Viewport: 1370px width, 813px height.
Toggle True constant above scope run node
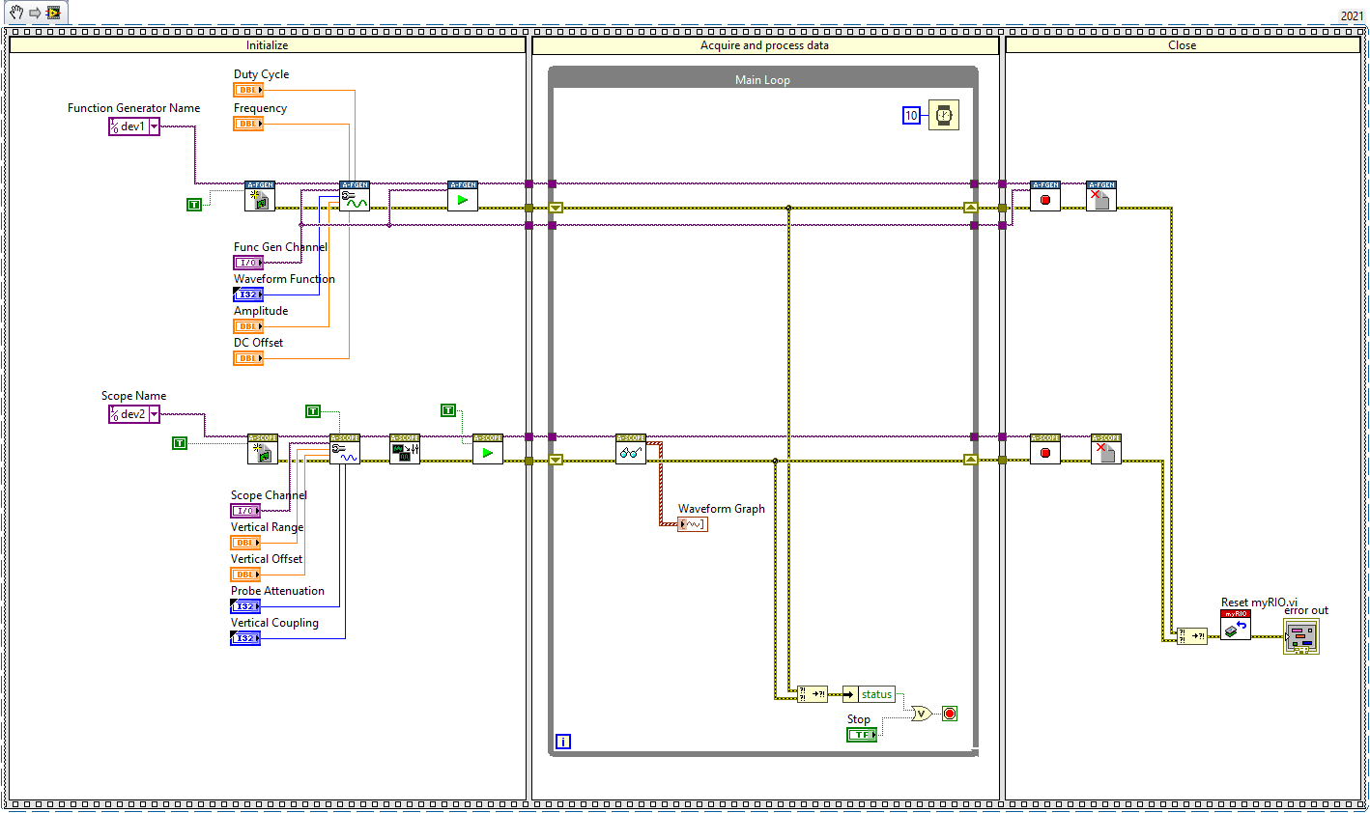coord(448,410)
